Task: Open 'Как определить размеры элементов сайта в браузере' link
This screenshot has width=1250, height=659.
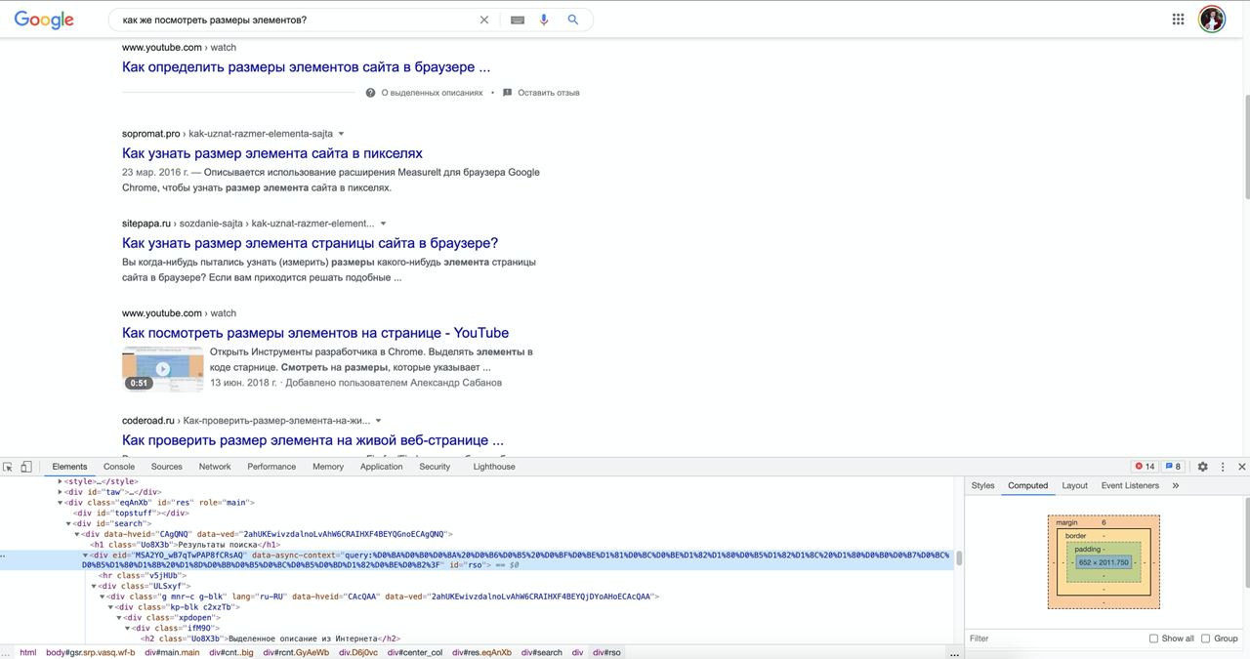Action: tap(306, 67)
